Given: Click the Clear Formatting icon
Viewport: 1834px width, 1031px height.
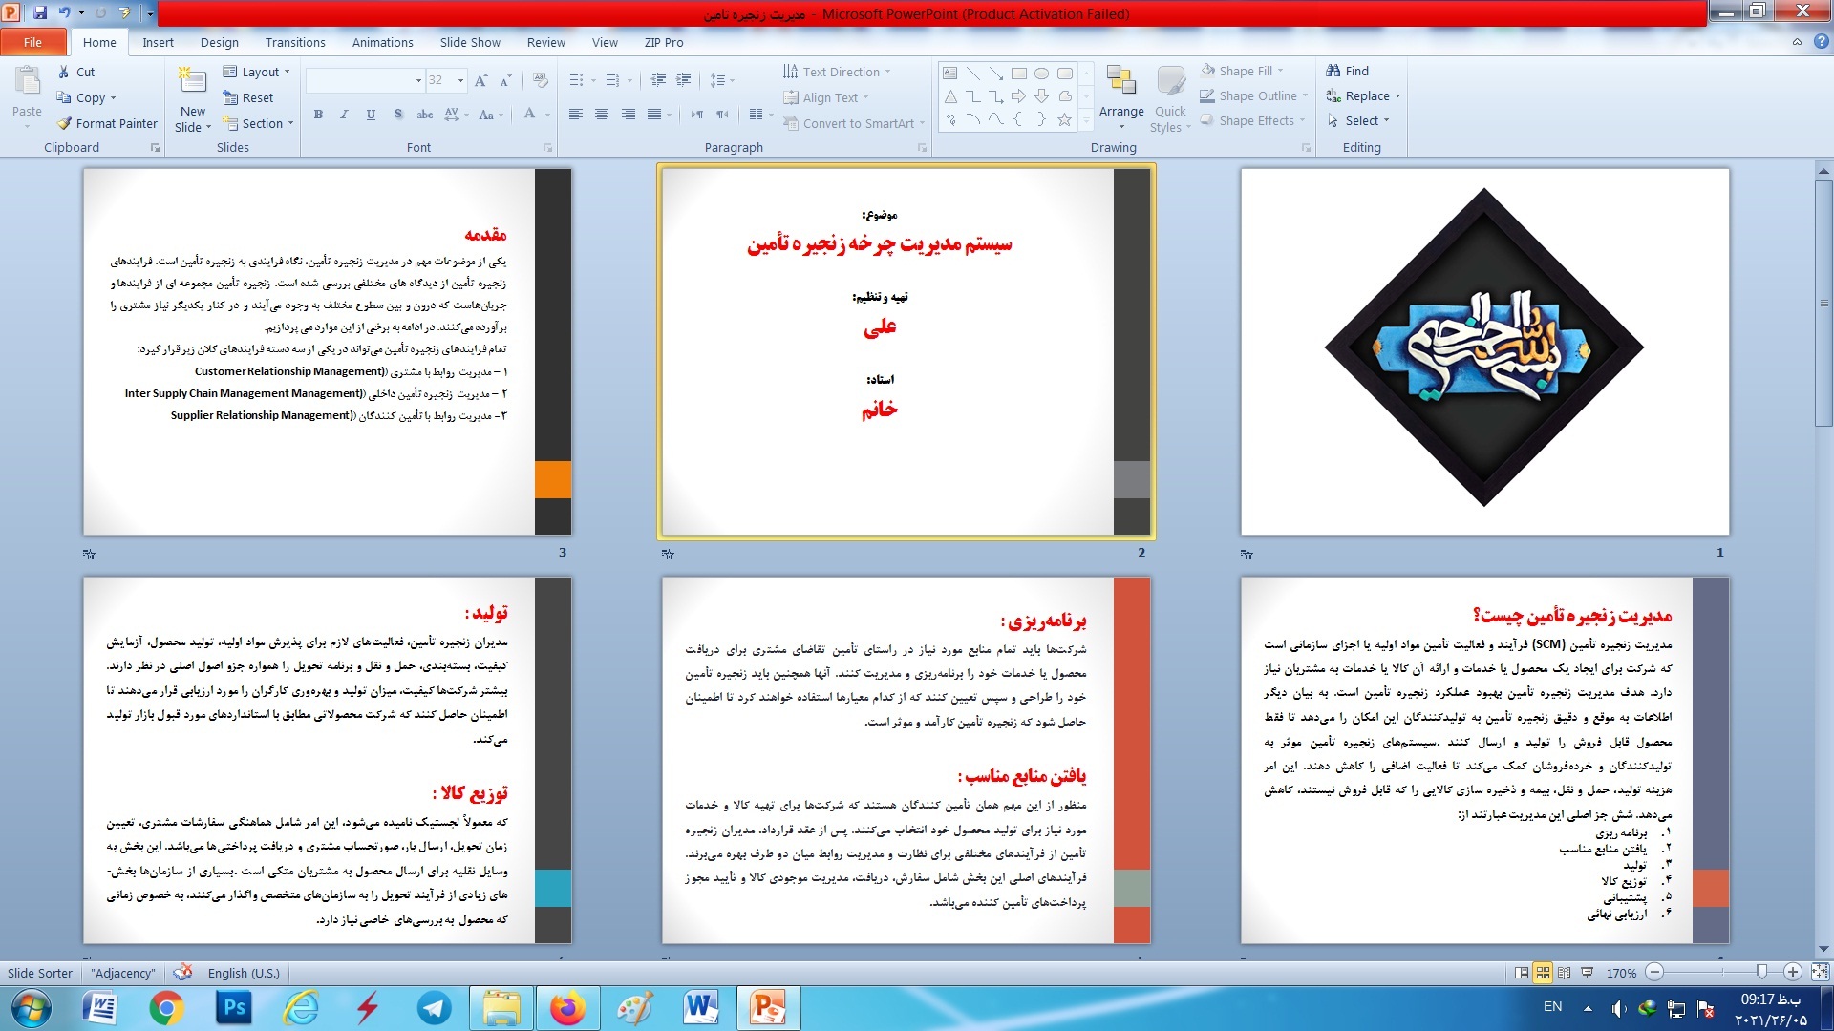Looking at the screenshot, I should [541, 80].
